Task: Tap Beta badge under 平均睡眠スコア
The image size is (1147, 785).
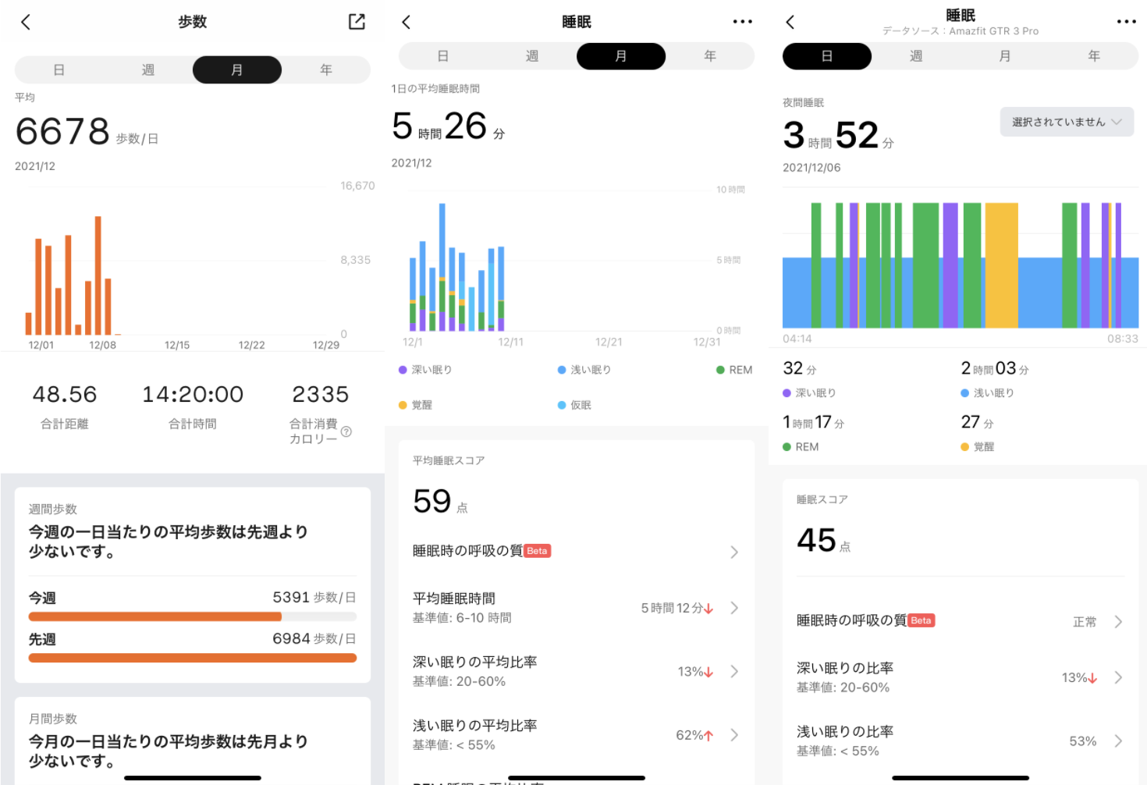Action: pyautogui.click(x=537, y=551)
